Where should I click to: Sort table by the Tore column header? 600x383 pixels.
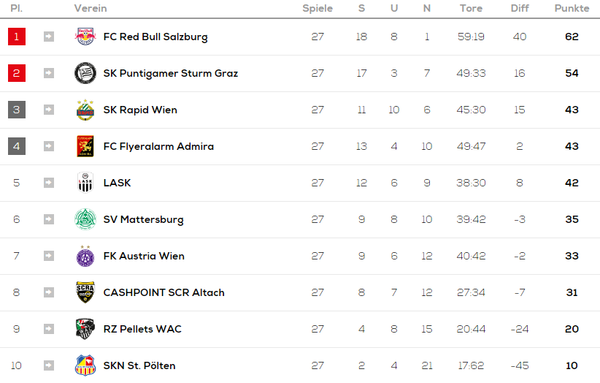click(x=471, y=8)
